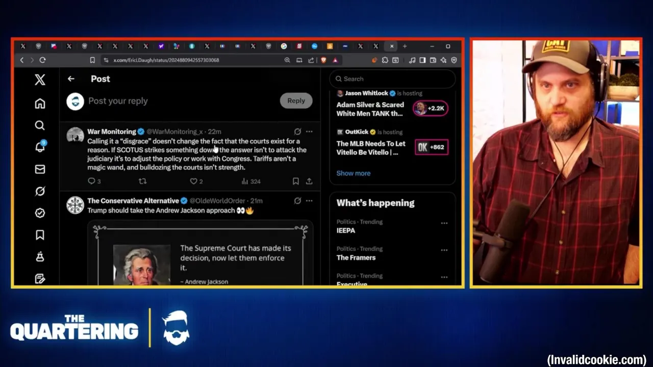653x367 pixels.
Task: Click War Monitoring profile avatar
Action: [x=75, y=136]
